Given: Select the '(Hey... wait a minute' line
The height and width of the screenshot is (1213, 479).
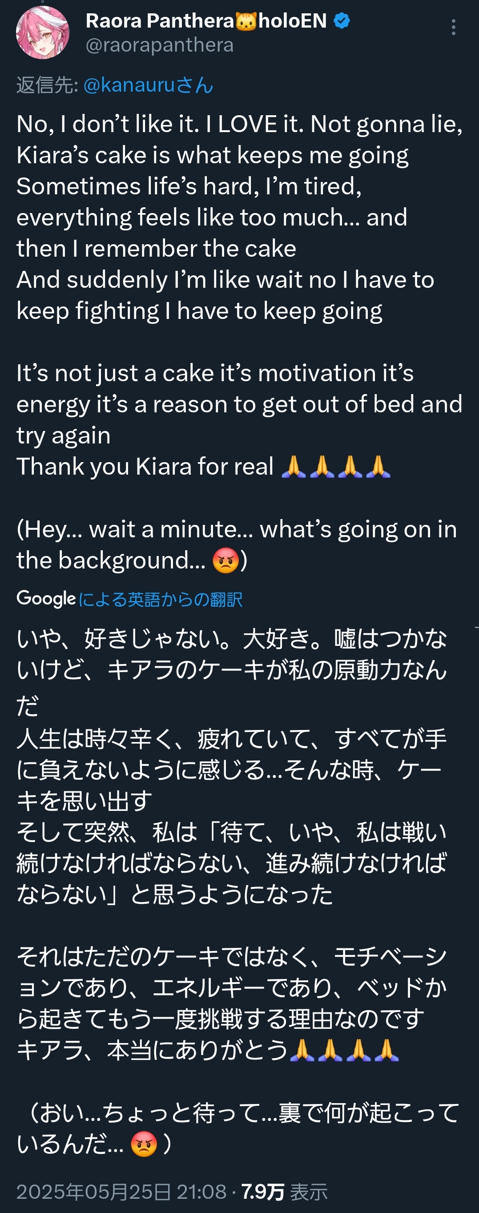Looking at the screenshot, I should (x=237, y=545).
